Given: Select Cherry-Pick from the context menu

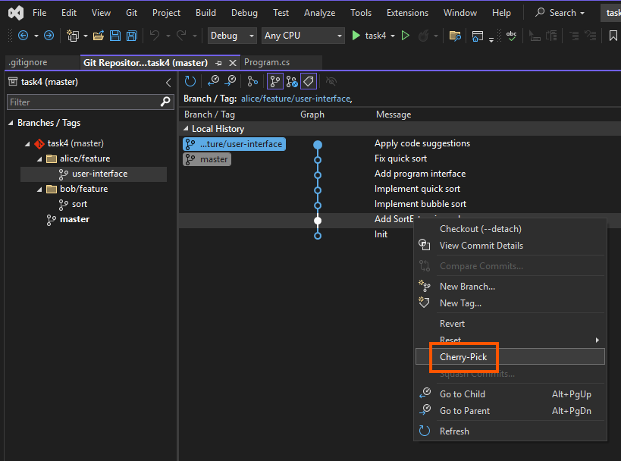Looking at the screenshot, I should point(463,356).
